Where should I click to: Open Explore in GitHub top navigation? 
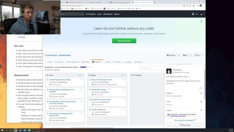(x=117, y=14)
